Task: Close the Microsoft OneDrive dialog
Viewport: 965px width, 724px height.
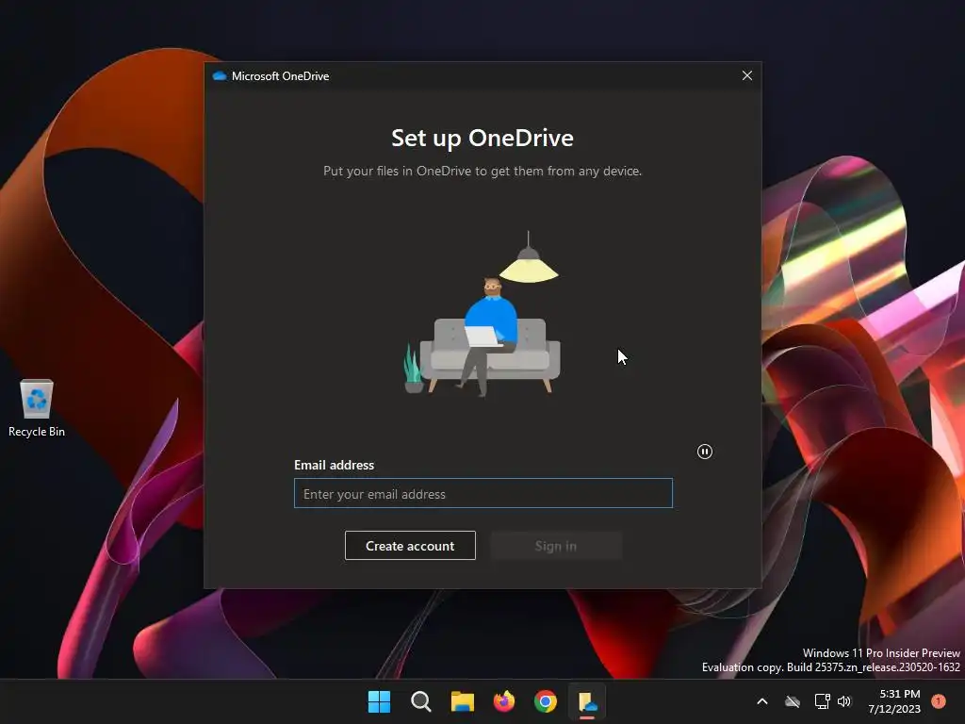Action: click(x=747, y=75)
